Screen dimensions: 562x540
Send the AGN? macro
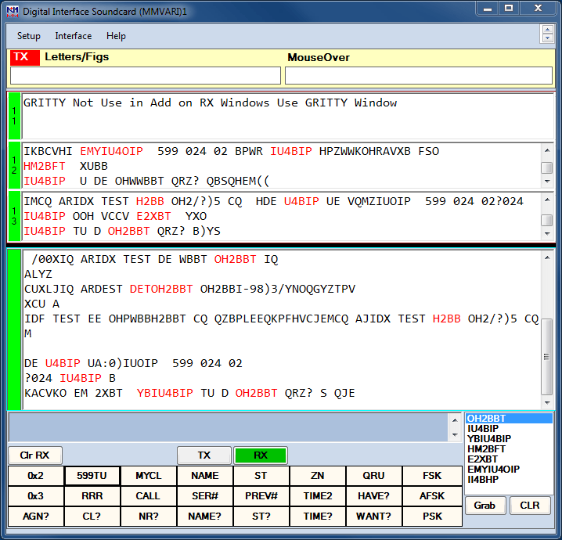tap(35, 517)
